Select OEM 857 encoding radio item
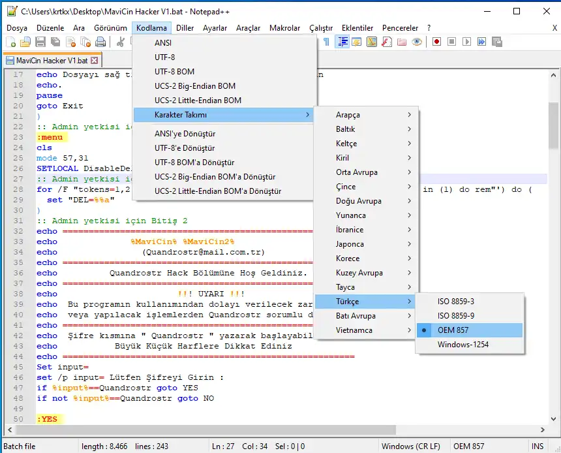The height and width of the screenshot is (453, 561). pos(470,330)
